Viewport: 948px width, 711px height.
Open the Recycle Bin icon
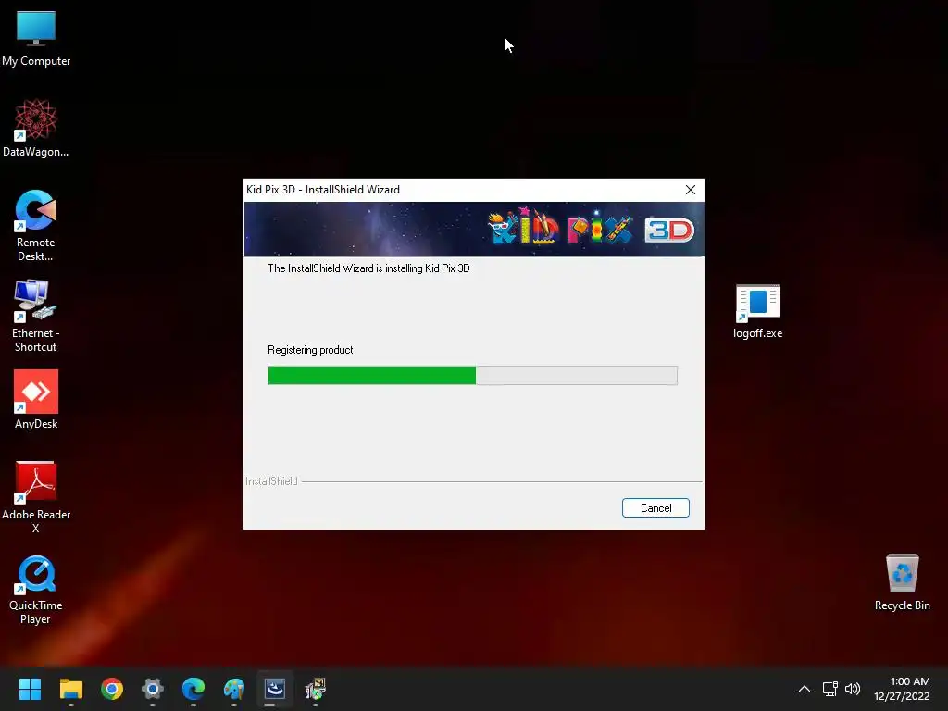(x=902, y=583)
